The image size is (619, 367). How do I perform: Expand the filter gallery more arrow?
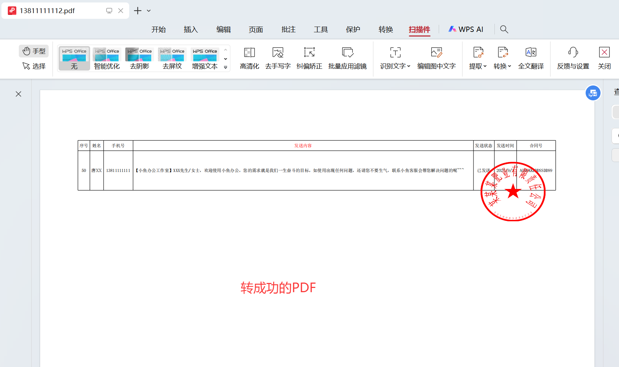click(225, 67)
